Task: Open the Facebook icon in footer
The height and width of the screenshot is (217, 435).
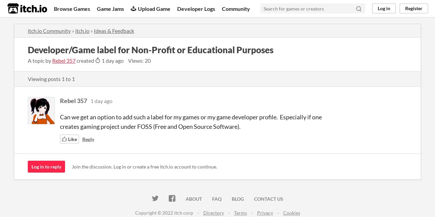Action: click(172, 199)
